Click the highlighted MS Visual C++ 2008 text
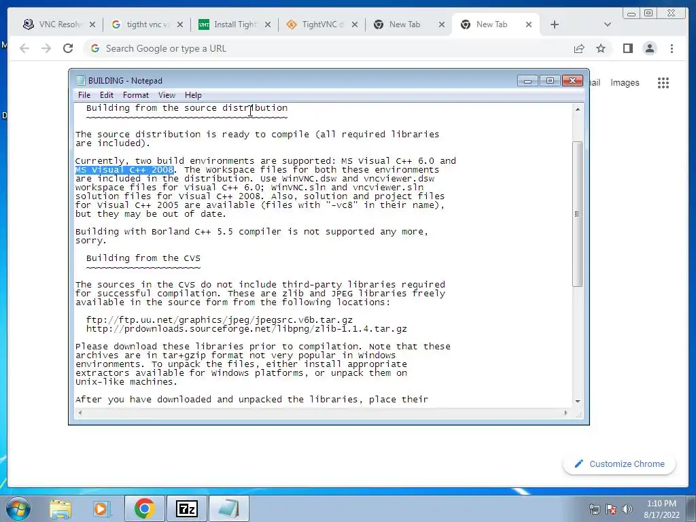The image size is (696, 522). coord(124,169)
